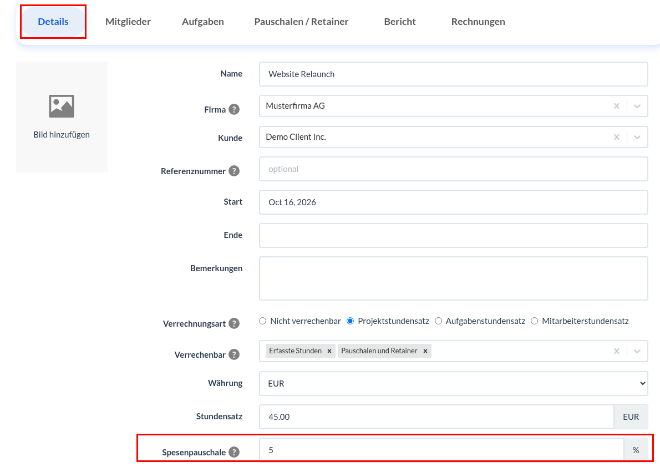Click the image placeholder icon

[x=62, y=106]
